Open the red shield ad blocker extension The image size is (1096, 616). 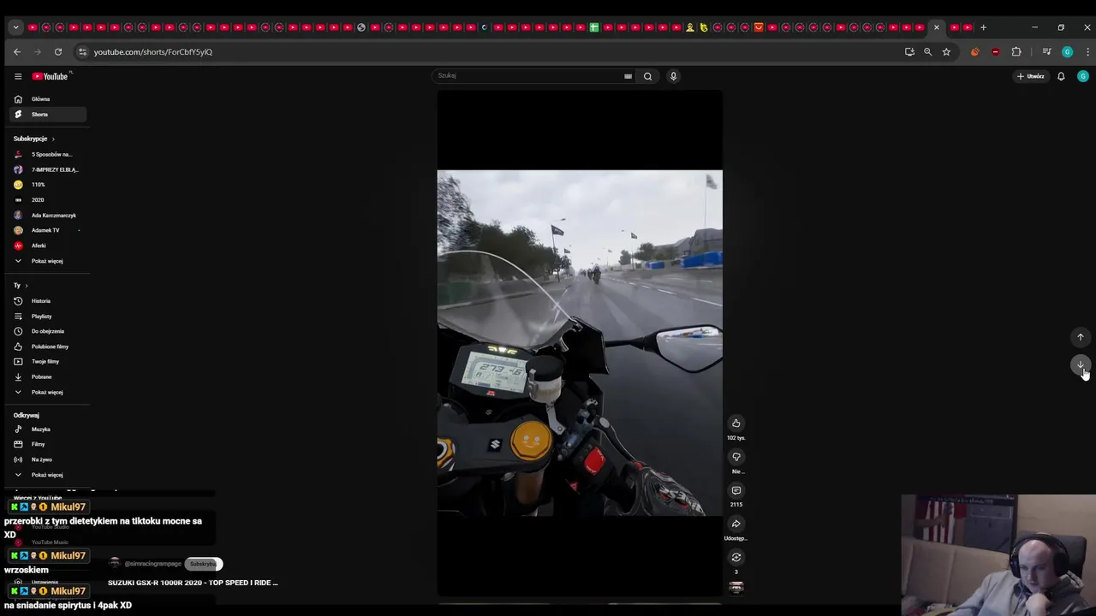pos(995,52)
